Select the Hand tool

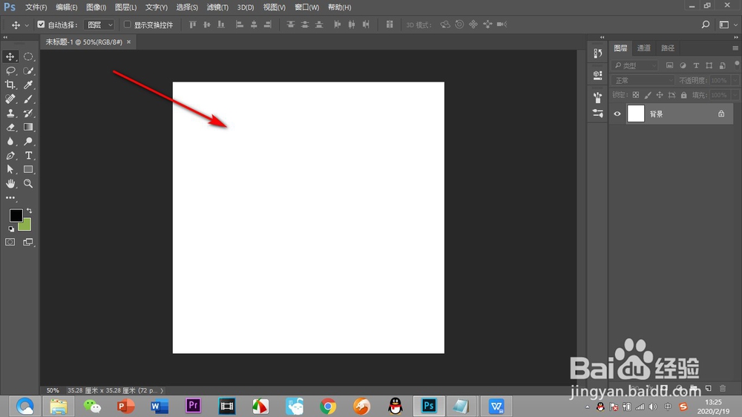pyautogui.click(x=10, y=184)
